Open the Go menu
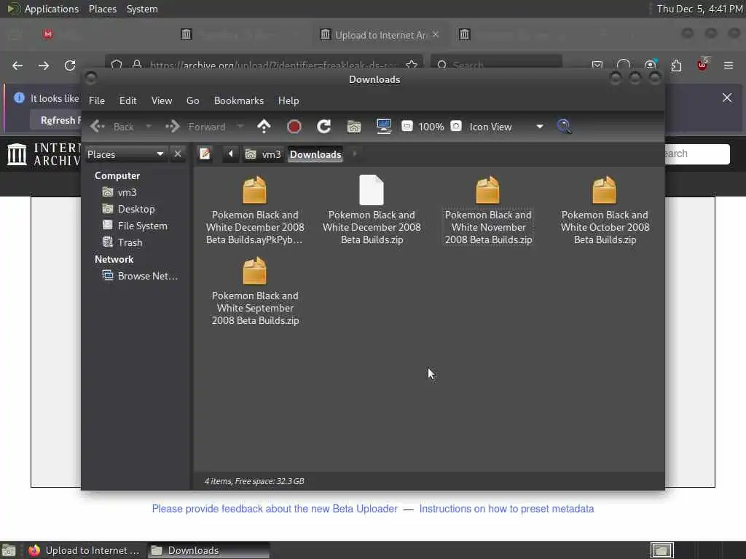 (x=192, y=100)
